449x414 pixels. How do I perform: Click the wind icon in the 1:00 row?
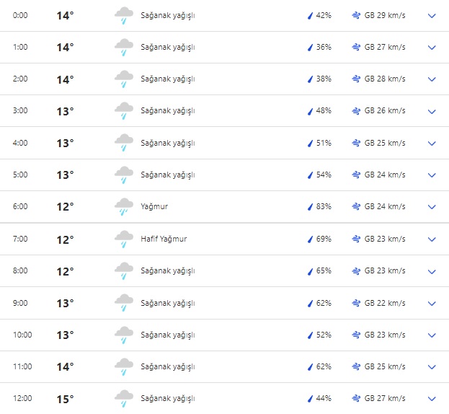pos(356,48)
